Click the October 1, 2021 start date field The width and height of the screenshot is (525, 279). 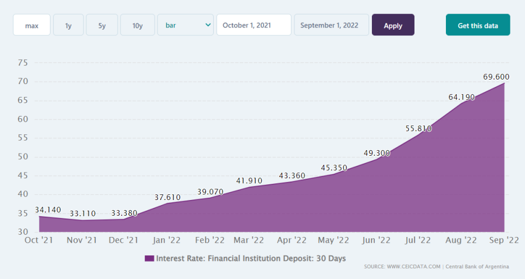254,25
